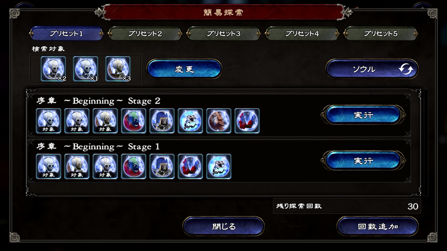
Task: Select the skeleton soul target marked ×2
Action: click(53, 69)
